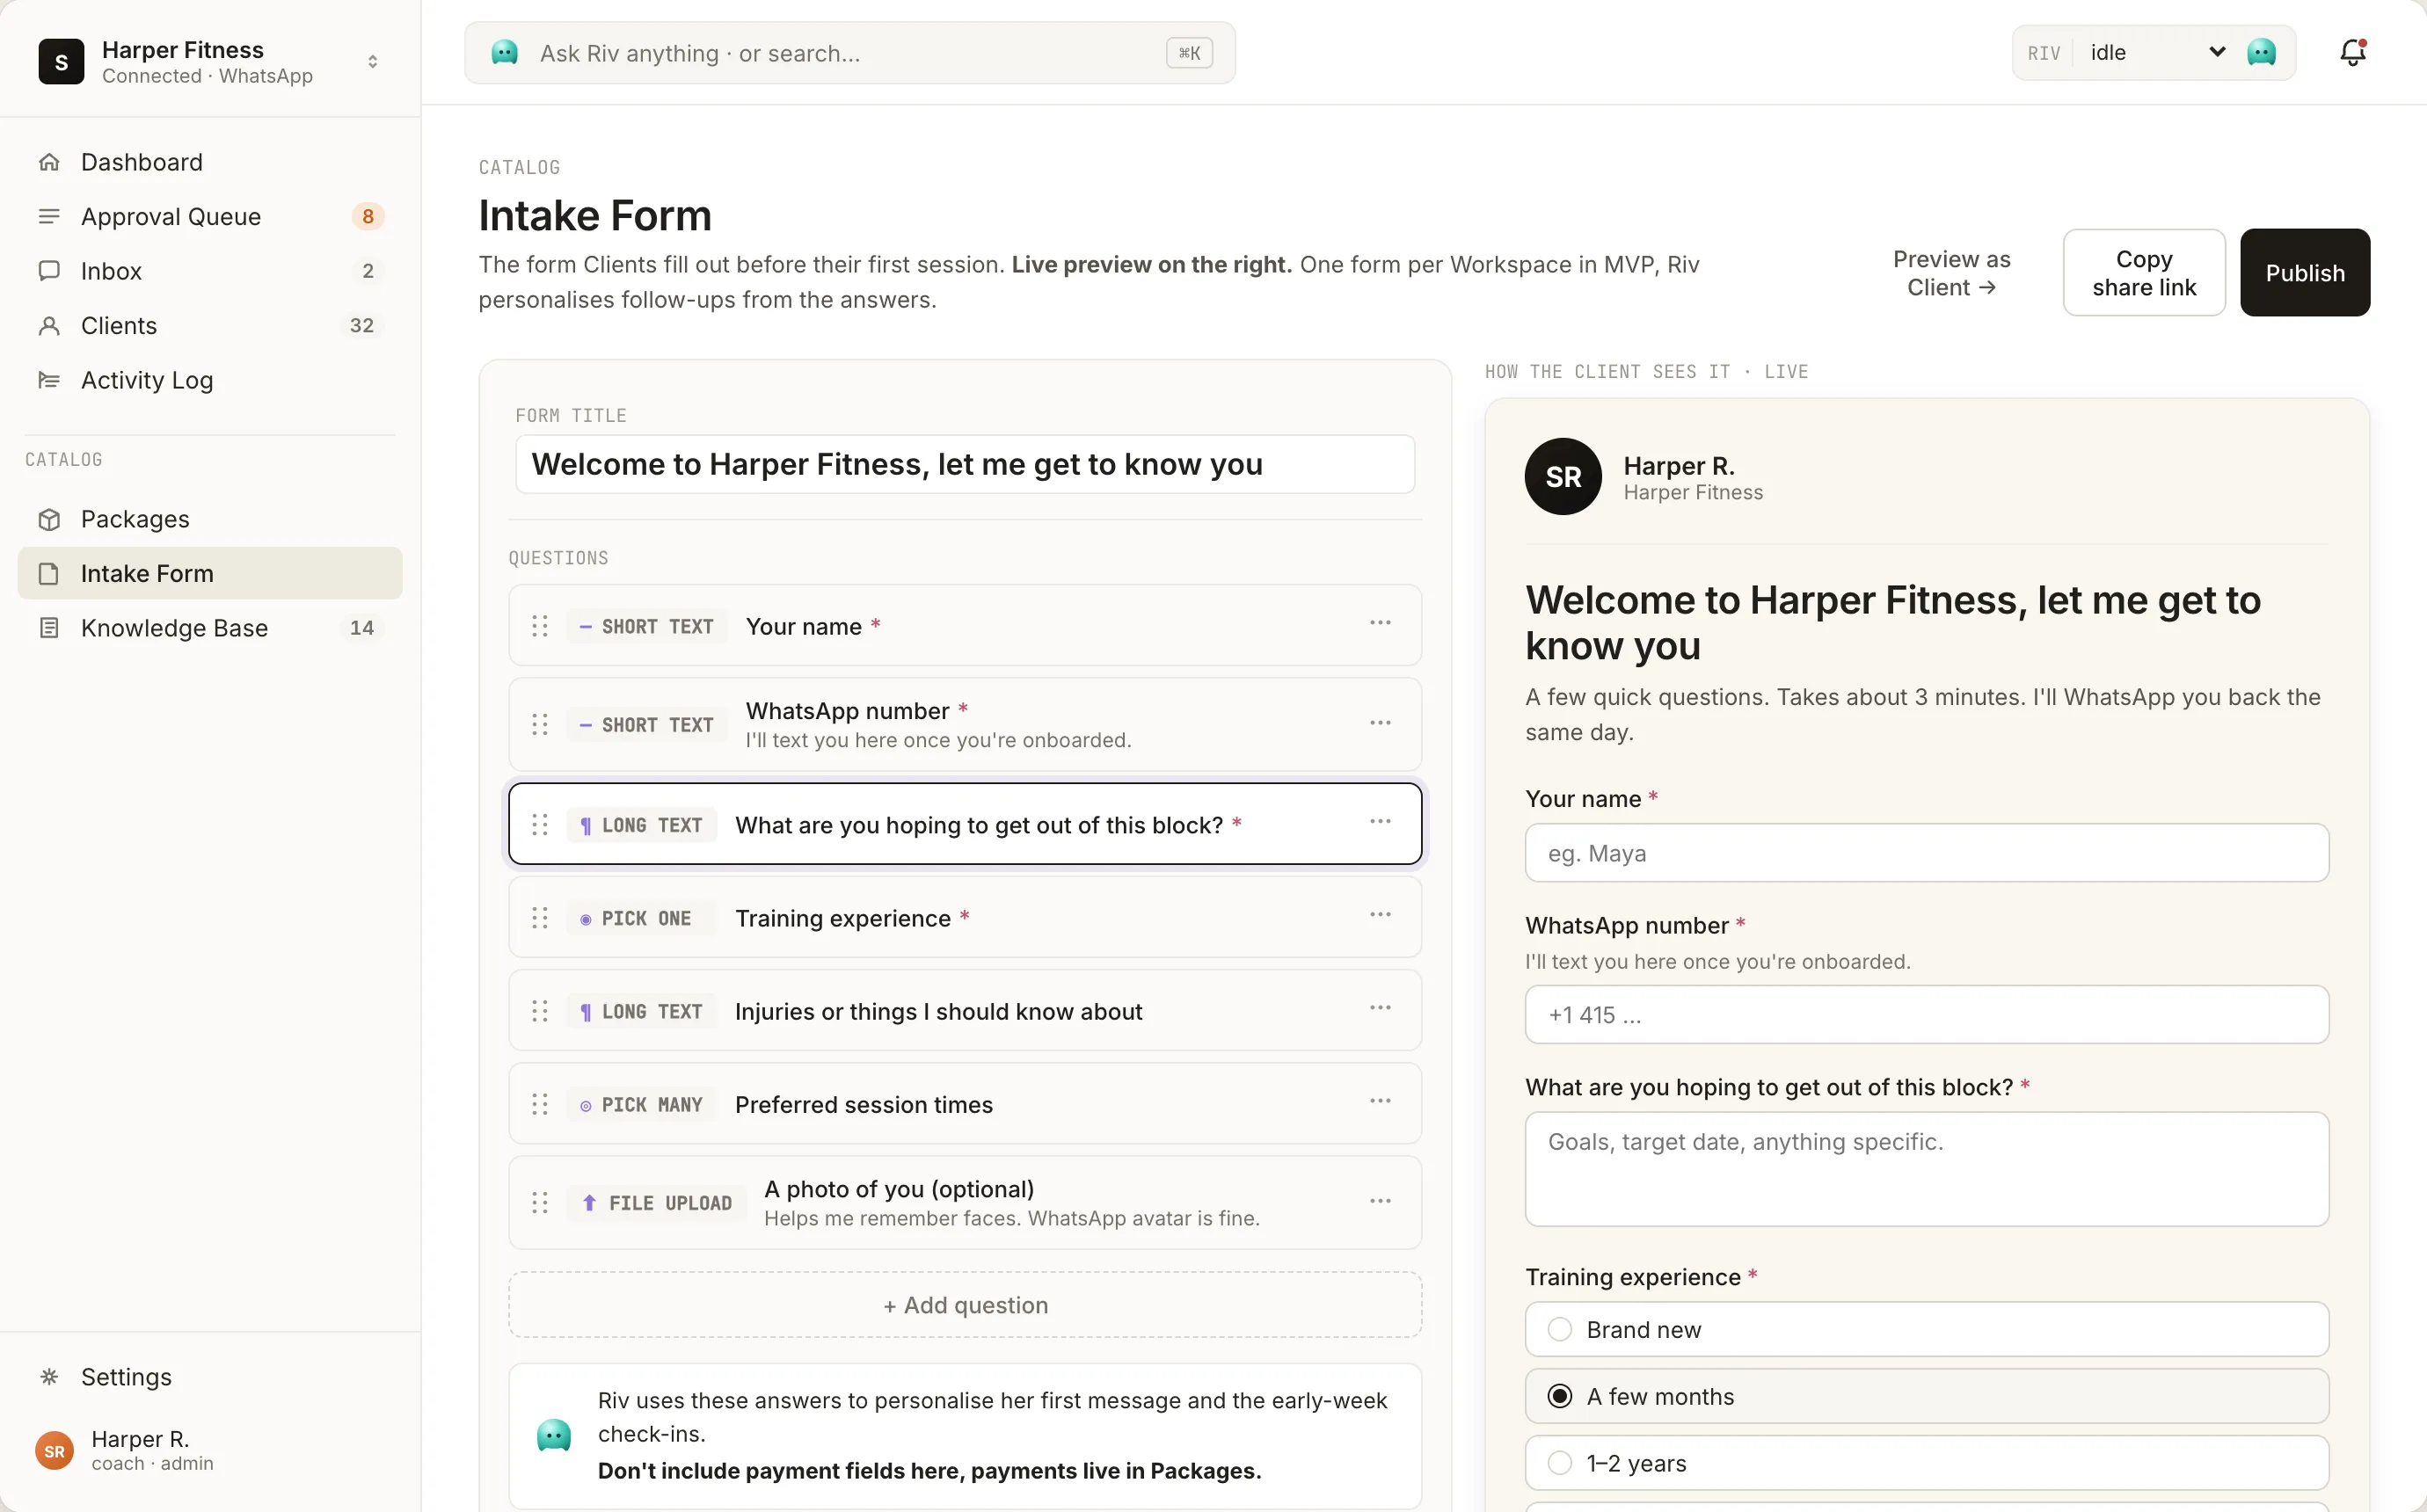Click the Activity Log icon
The image size is (2427, 1512).
point(49,380)
